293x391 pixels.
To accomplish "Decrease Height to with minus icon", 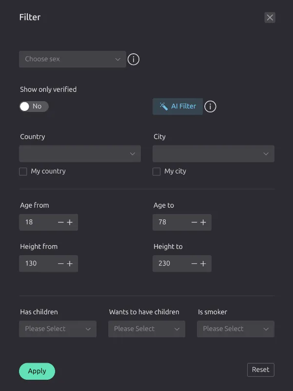I will click(194, 263).
